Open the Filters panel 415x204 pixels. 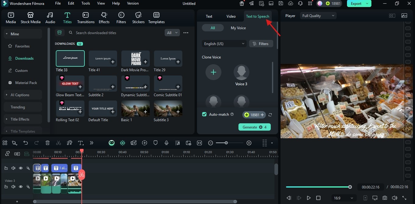[121, 18]
